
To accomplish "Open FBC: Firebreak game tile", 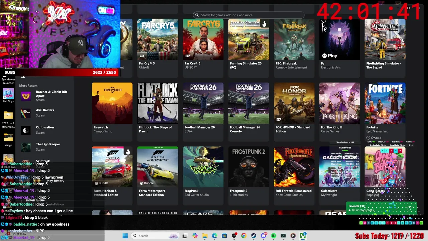I will coord(294,48).
